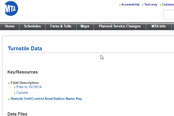Click green arrow bullet beside Current
Viewport: 174px width, 116px height.
(15, 93)
